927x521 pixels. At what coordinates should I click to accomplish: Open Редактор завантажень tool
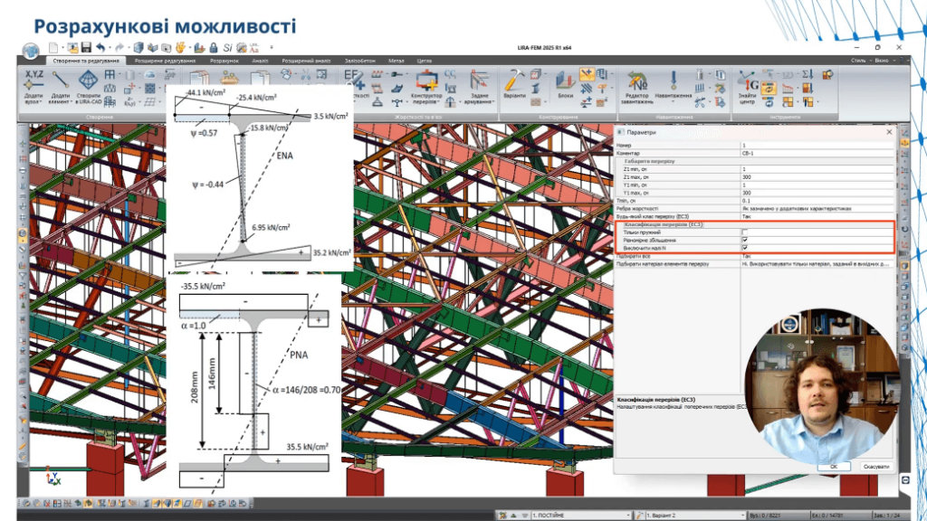[636, 86]
